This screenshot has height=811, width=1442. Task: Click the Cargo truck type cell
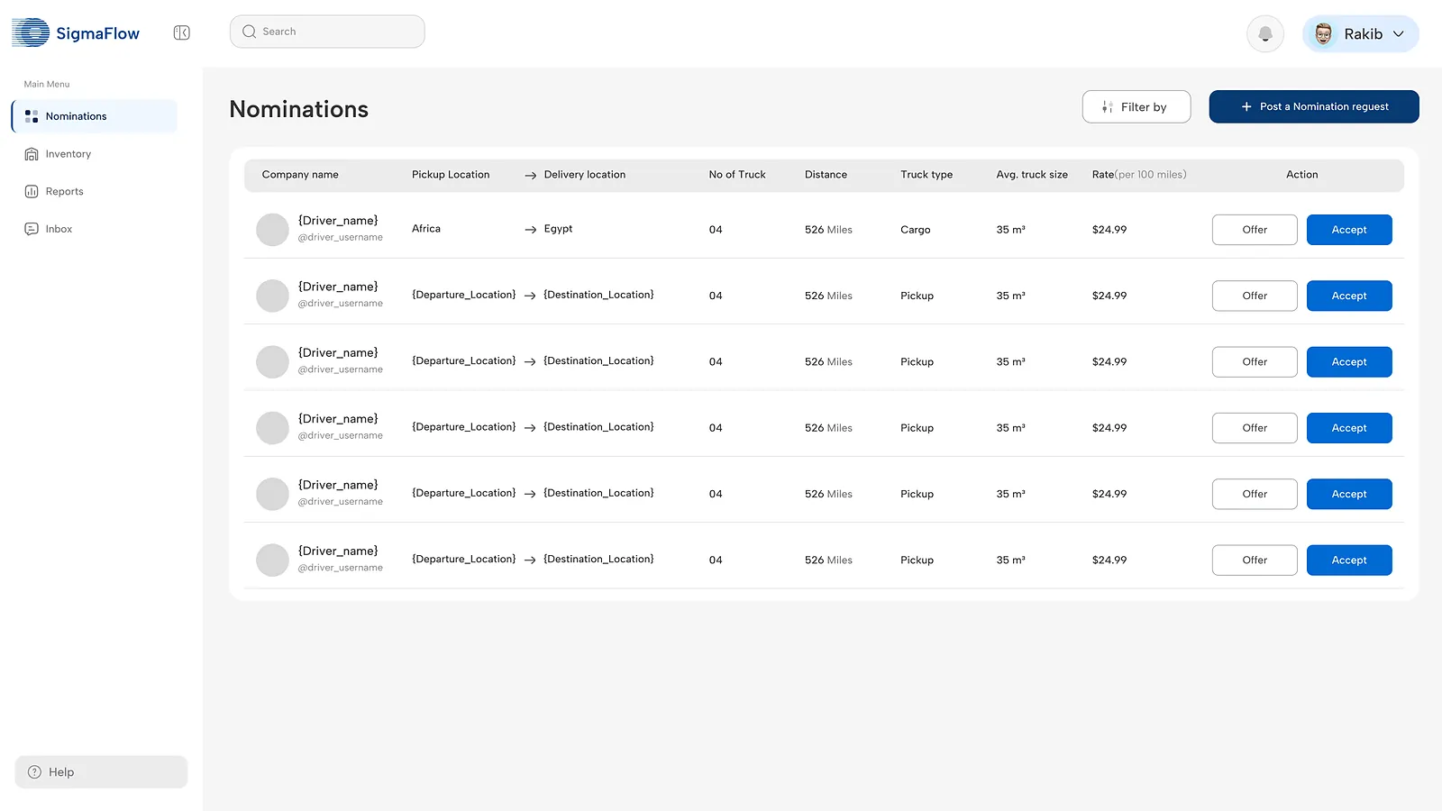pyautogui.click(x=915, y=230)
